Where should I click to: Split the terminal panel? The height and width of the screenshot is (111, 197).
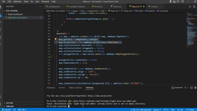191,88
